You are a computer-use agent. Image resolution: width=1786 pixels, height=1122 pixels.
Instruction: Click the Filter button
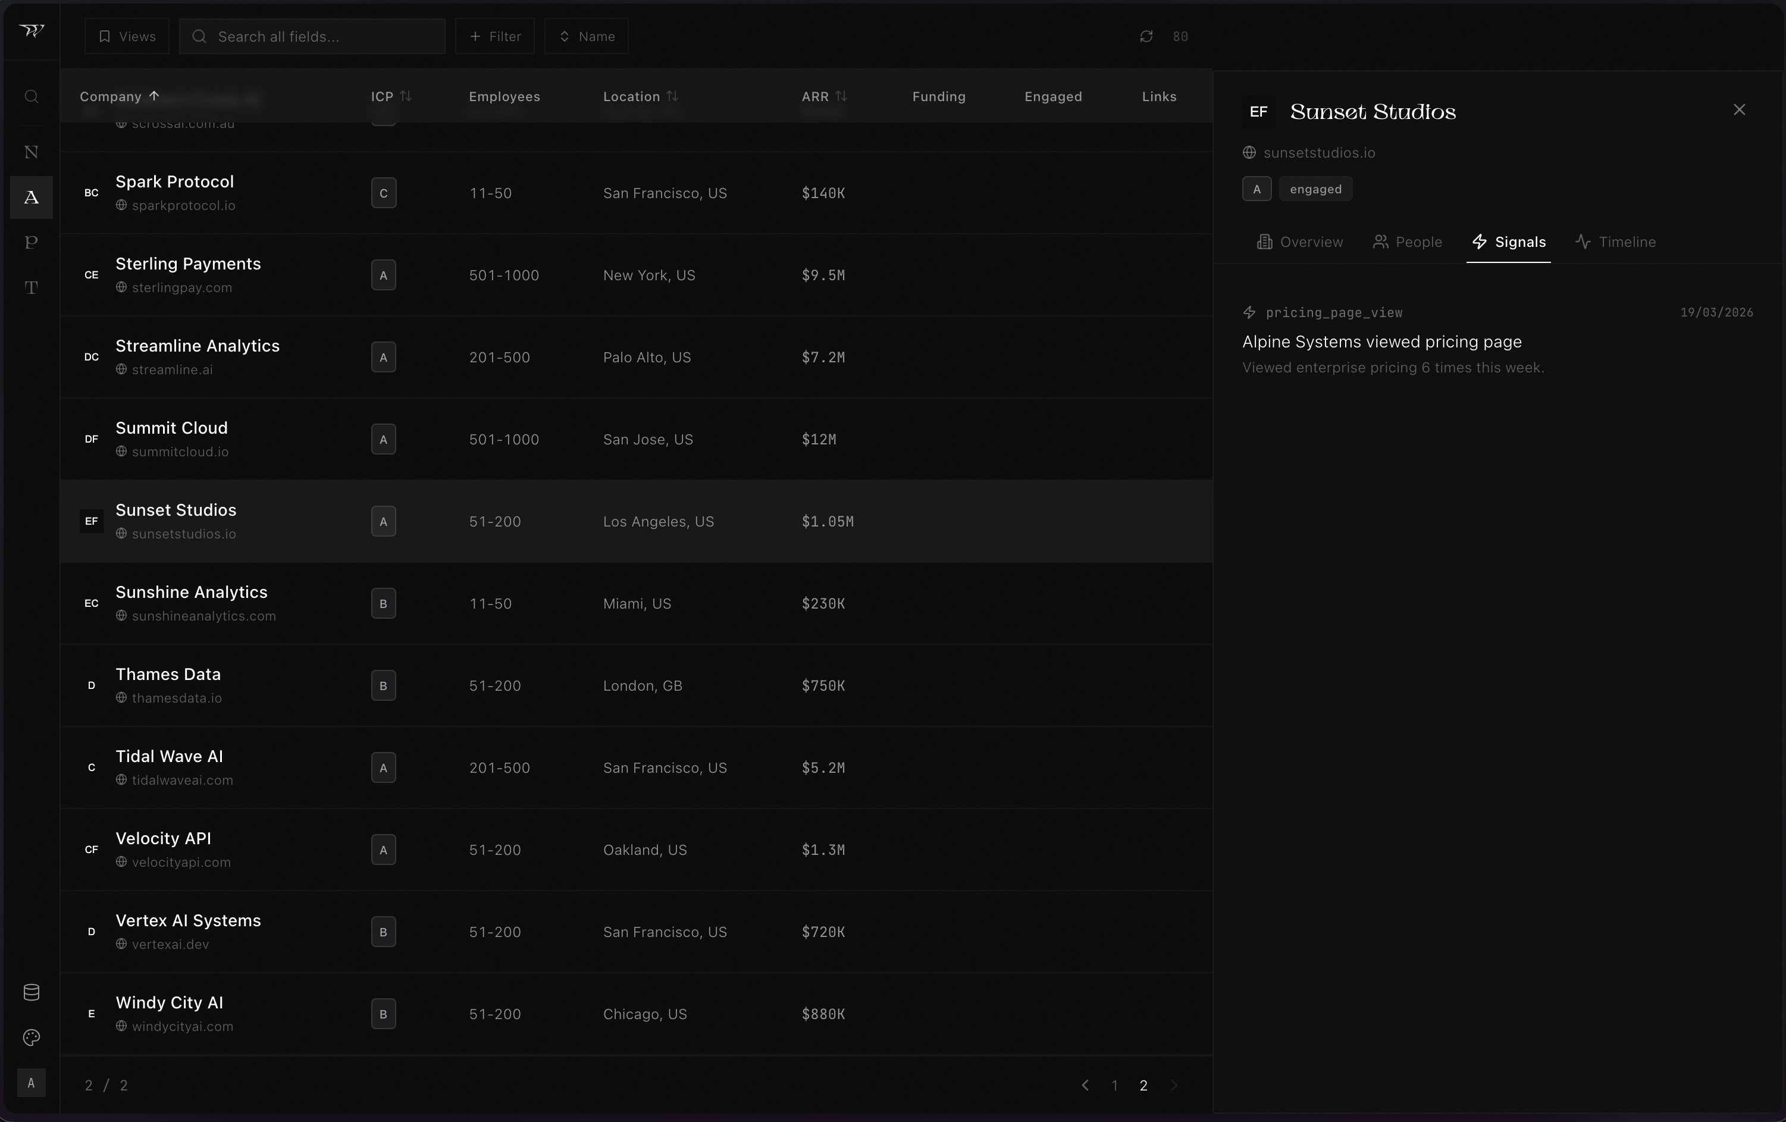coord(495,36)
